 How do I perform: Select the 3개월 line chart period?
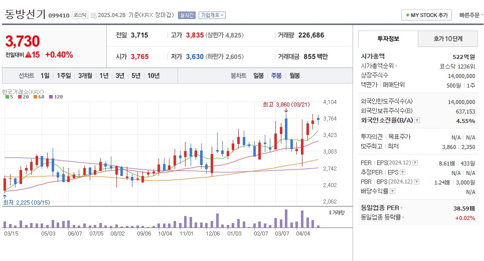tap(85, 75)
